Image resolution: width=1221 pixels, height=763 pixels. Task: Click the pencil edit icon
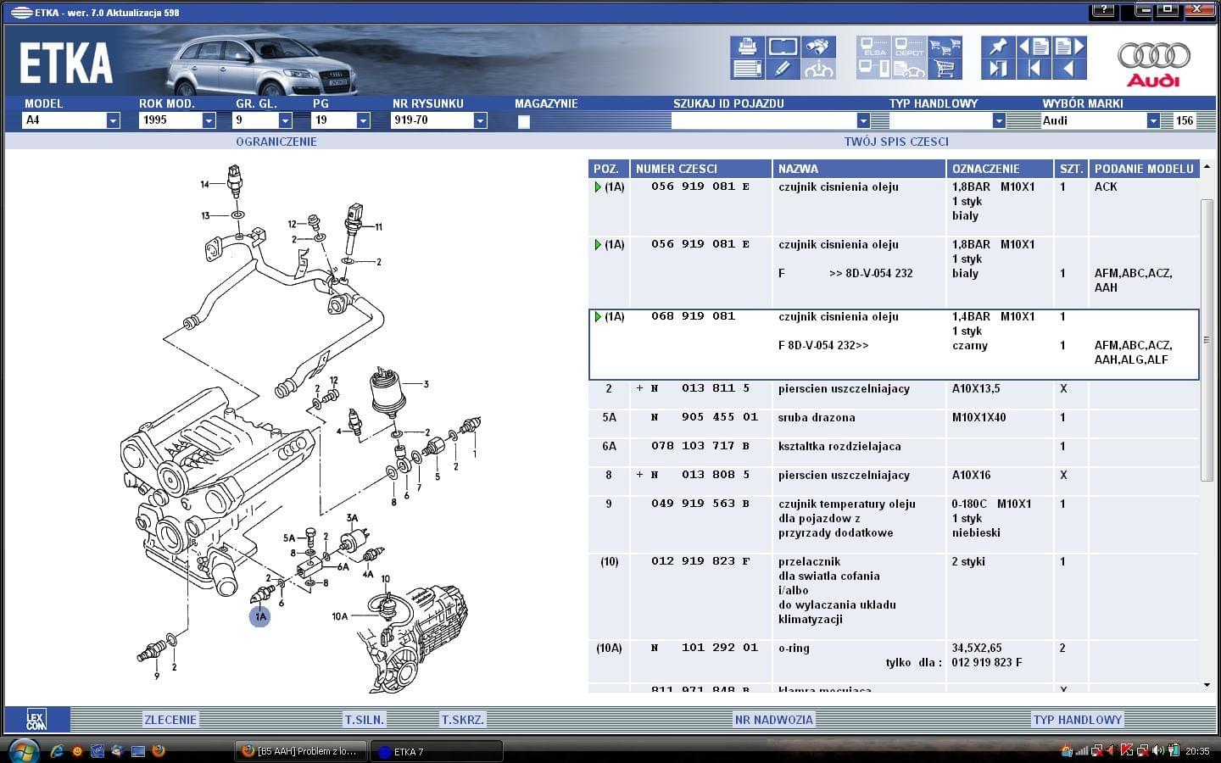(x=783, y=69)
